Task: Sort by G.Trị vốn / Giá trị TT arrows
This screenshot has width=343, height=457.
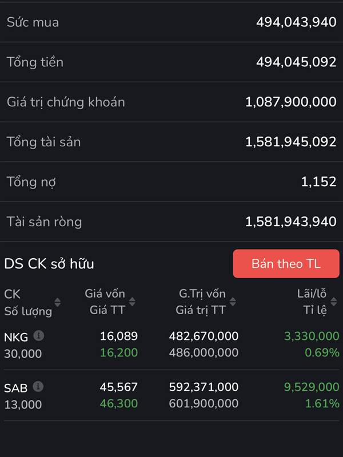Action: (233, 302)
